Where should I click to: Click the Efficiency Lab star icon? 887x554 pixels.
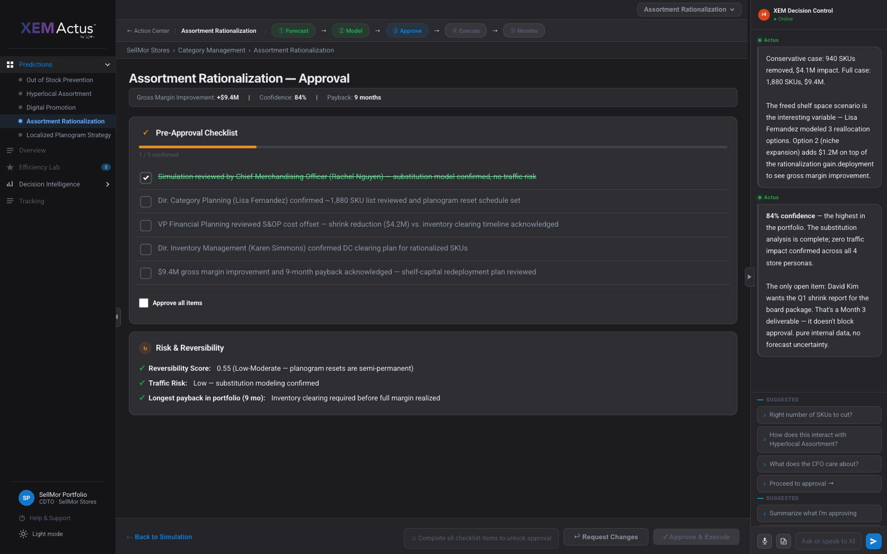(x=10, y=167)
